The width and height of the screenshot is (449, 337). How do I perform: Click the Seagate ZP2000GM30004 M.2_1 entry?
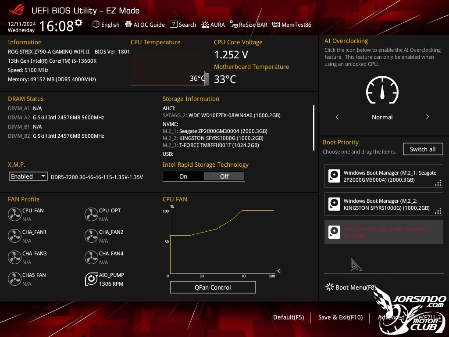215,131
